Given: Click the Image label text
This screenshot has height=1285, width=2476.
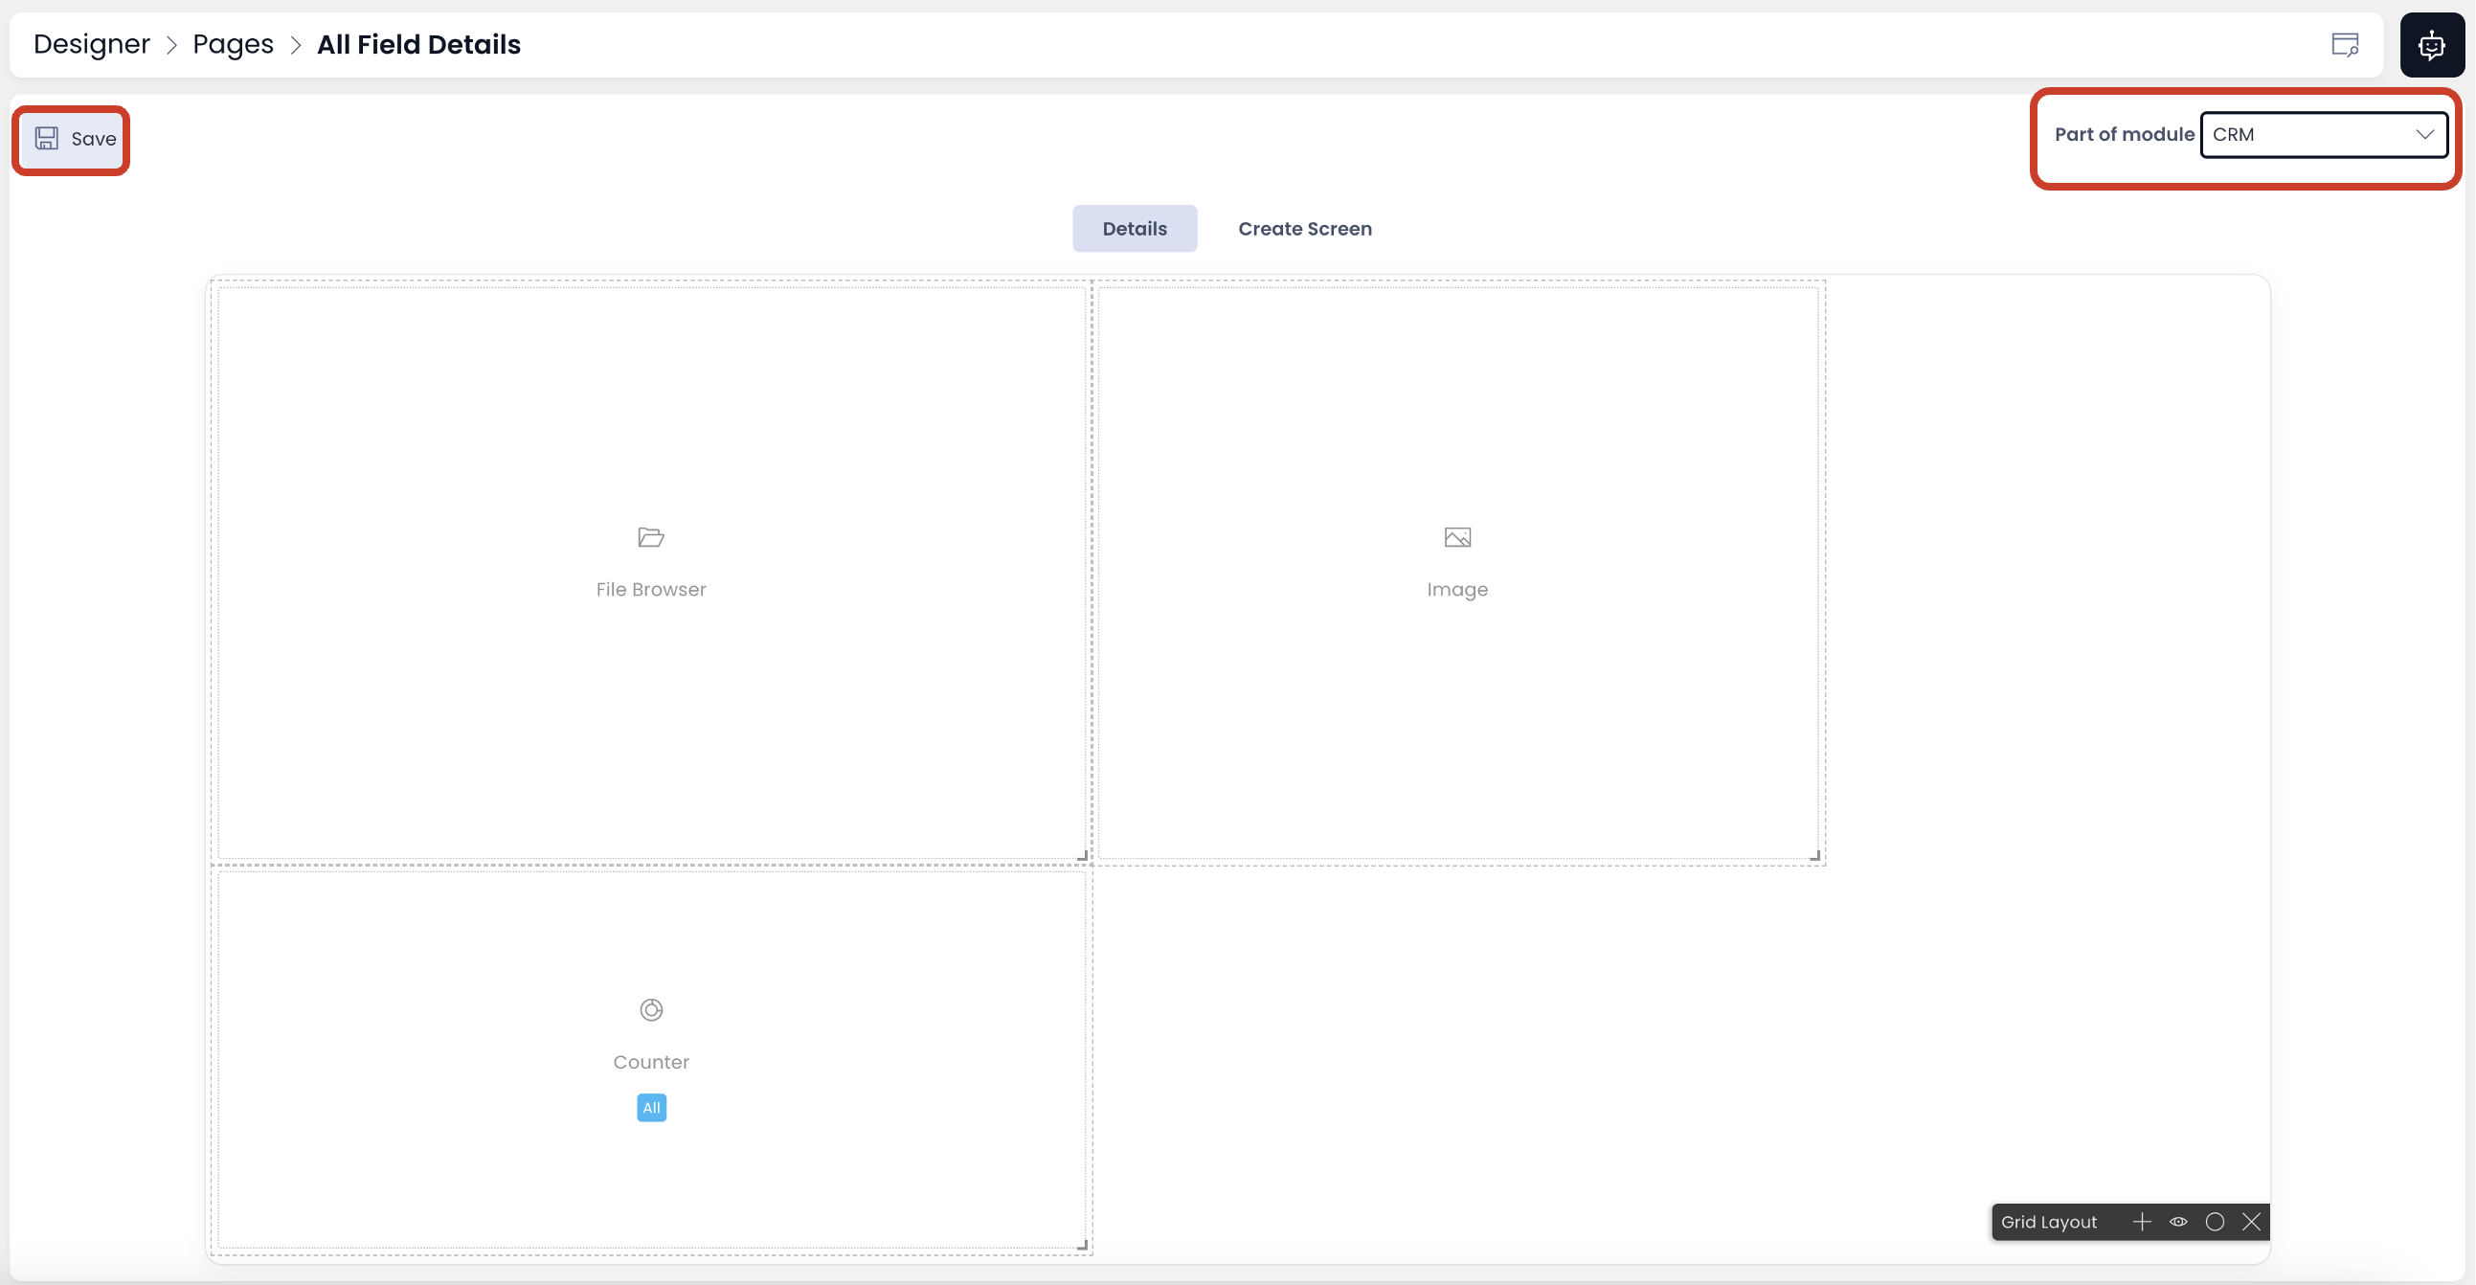Looking at the screenshot, I should point(1457,589).
